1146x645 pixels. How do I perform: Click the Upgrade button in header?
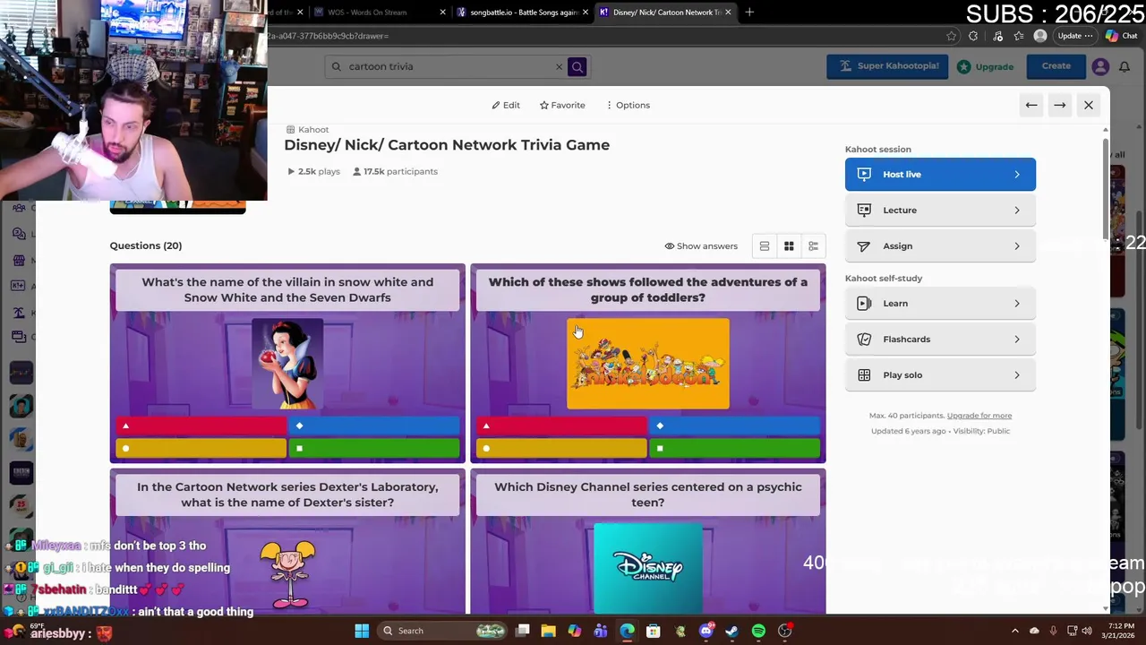click(985, 66)
